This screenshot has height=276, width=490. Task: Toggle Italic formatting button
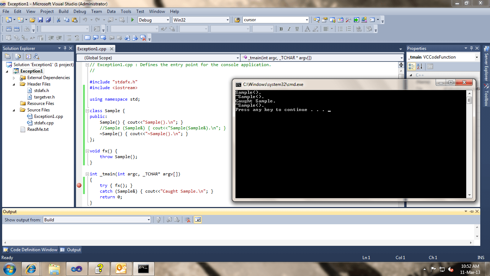[289, 29]
